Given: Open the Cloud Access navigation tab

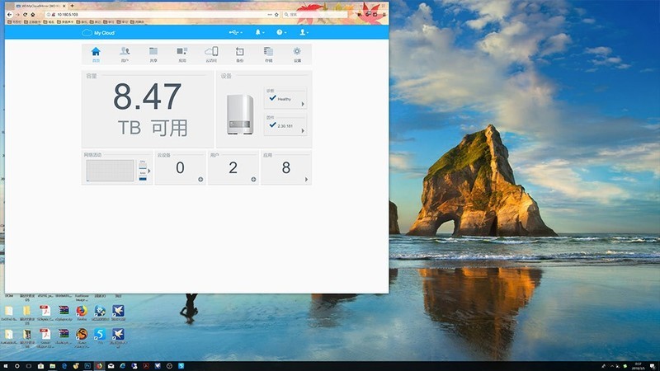Looking at the screenshot, I should click(211, 54).
